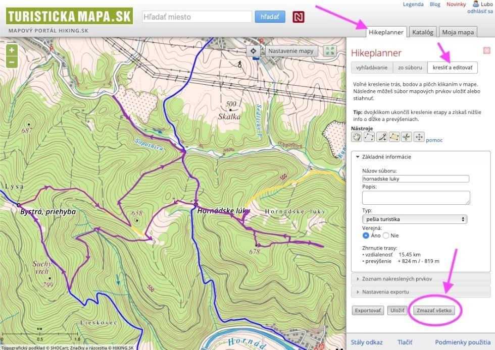Click the locate position crosshair icon
This screenshot has height=350, width=495.
coord(253,51)
